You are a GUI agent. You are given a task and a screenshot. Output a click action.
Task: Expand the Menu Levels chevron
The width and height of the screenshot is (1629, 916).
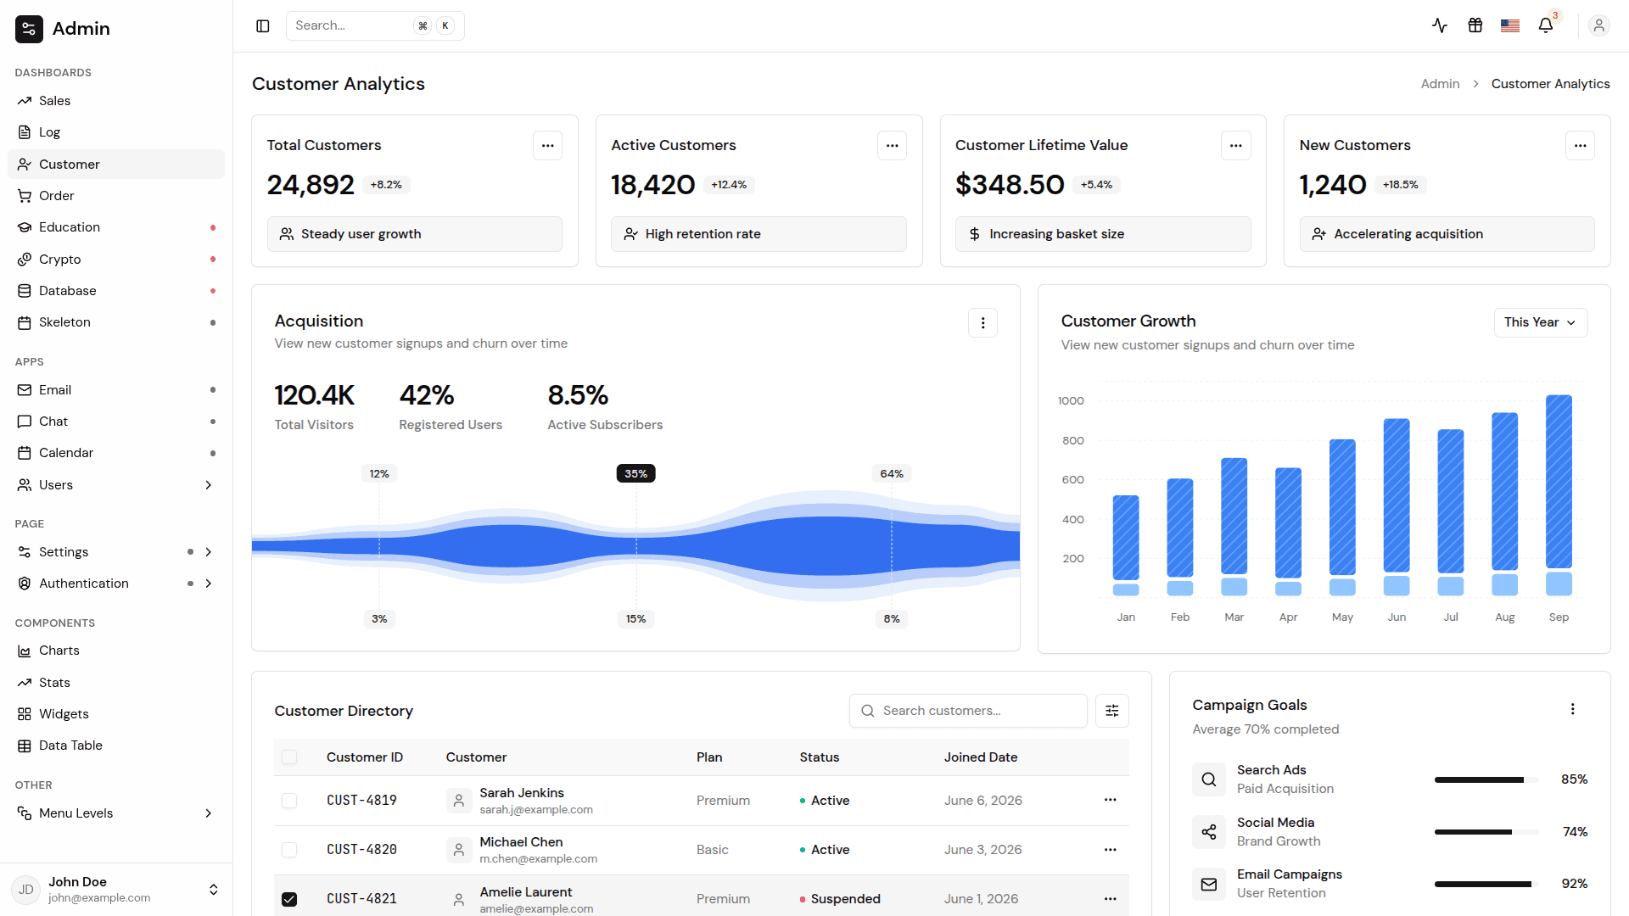[209, 813]
